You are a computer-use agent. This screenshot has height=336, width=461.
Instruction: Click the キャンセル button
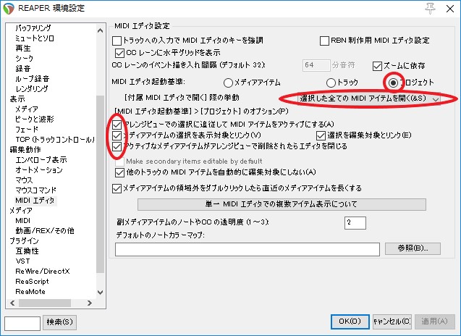(392, 322)
